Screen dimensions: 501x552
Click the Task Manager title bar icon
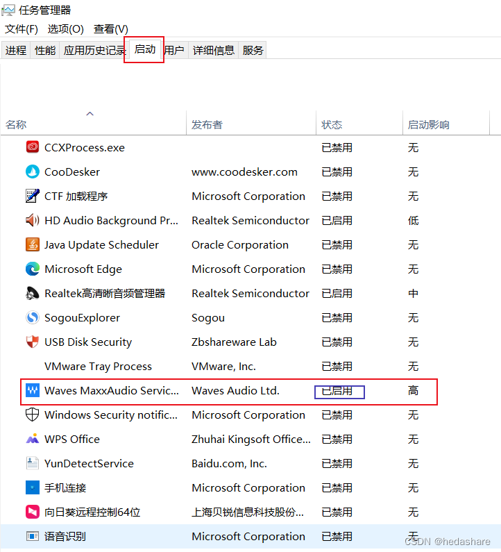pos(8,10)
